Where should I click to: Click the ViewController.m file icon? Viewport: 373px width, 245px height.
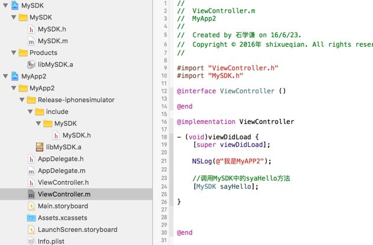pos(31,194)
